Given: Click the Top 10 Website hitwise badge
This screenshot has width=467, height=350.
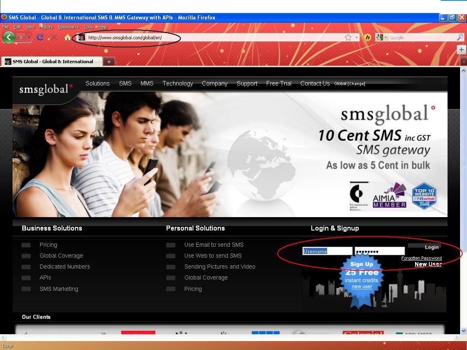Looking at the screenshot, I should coord(424,196).
